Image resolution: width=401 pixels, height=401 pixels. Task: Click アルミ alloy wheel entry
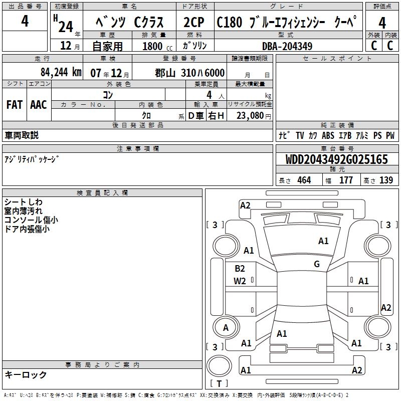362,135
